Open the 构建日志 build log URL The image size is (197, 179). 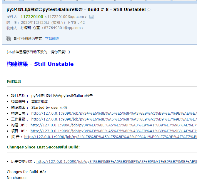tap(114, 113)
